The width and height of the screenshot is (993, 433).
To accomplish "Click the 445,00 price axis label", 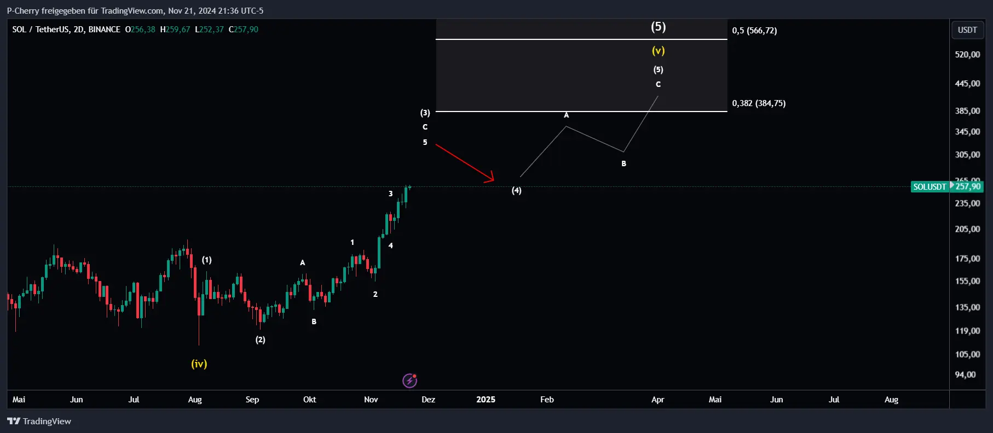I will [967, 84].
